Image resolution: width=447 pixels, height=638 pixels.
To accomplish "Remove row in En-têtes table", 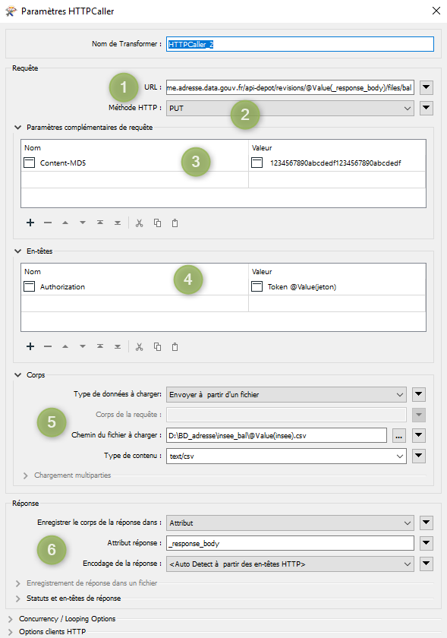I will (x=48, y=346).
